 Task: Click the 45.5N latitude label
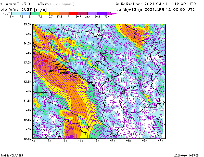(x=28, y=24)
